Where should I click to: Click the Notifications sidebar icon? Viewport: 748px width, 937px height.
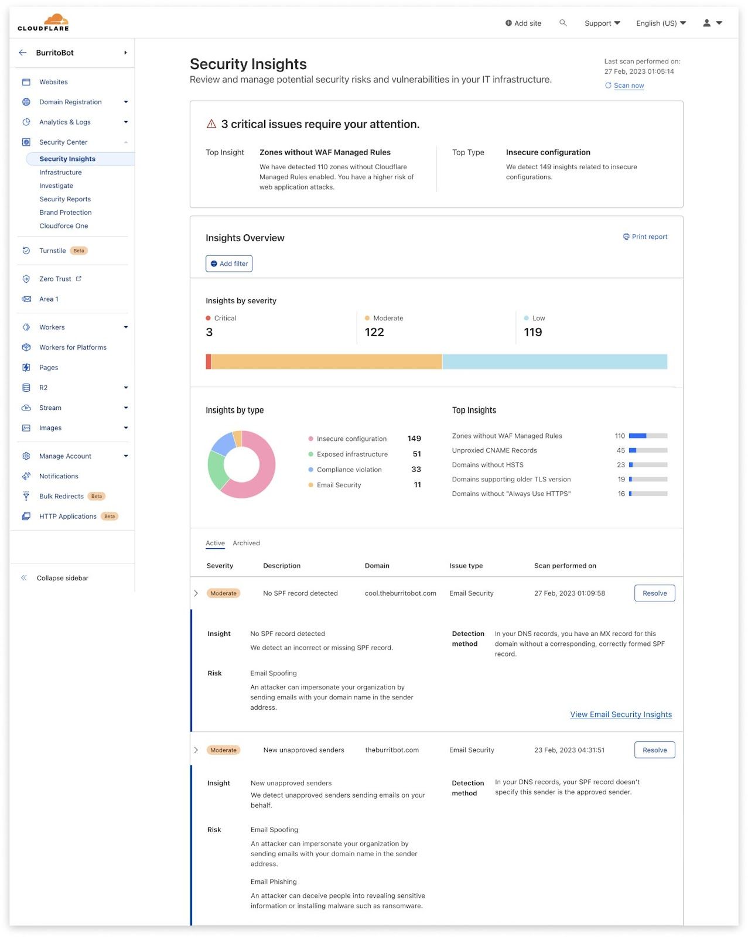click(26, 476)
